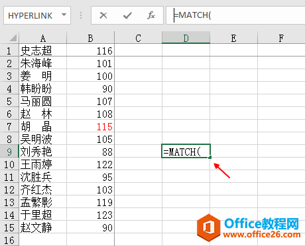Select row 11 header
The height and width of the screenshot is (246, 305).
[x=9, y=177]
